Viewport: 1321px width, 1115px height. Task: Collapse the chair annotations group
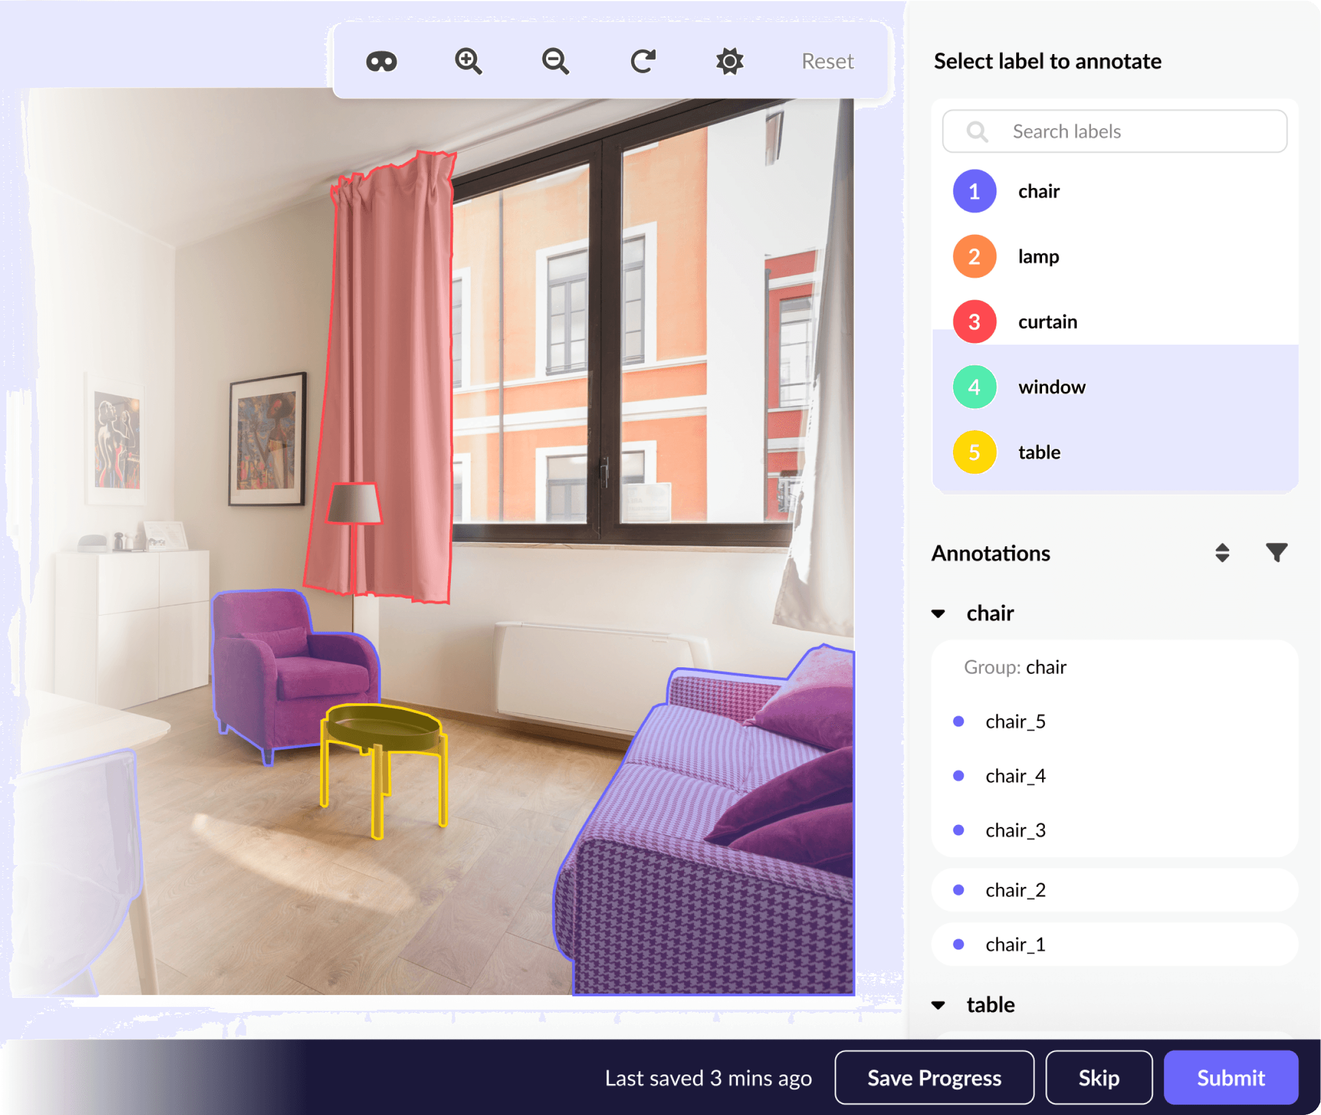click(x=938, y=613)
